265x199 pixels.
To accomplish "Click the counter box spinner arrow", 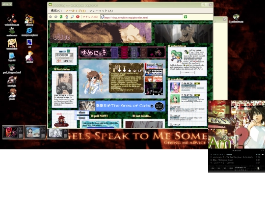I will 71,55.
